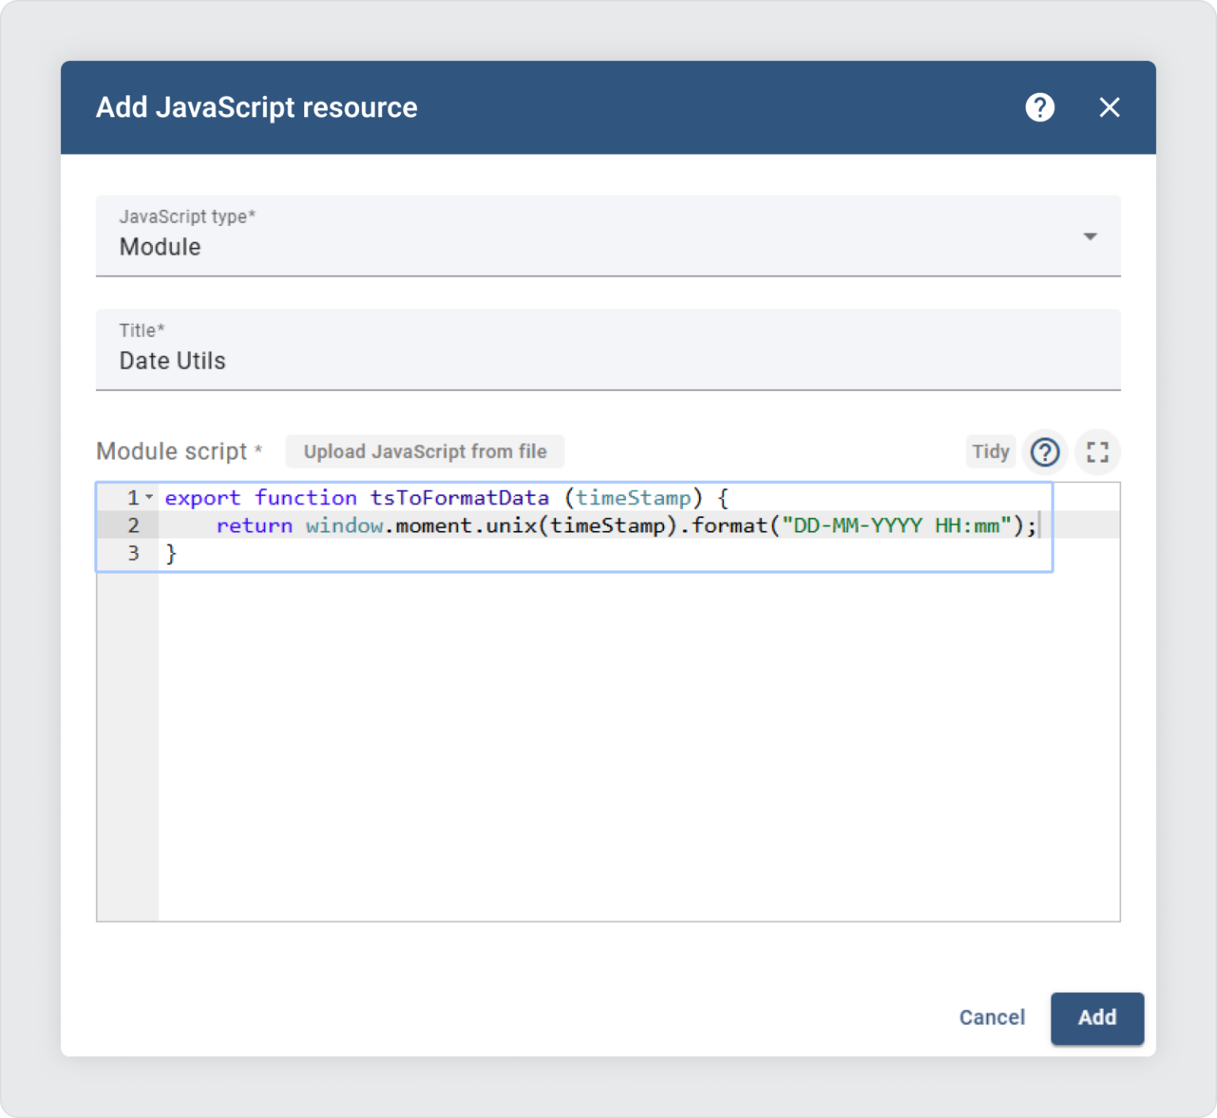This screenshot has height=1118, width=1217.
Task: Expand the code editor to fullscreen
Action: click(x=1097, y=452)
